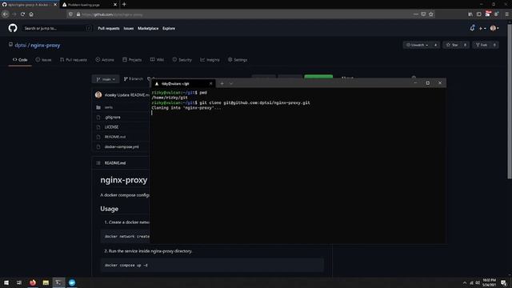Click the padlock site security icon
The width and height of the screenshot is (512, 288).
coord(78,14)
